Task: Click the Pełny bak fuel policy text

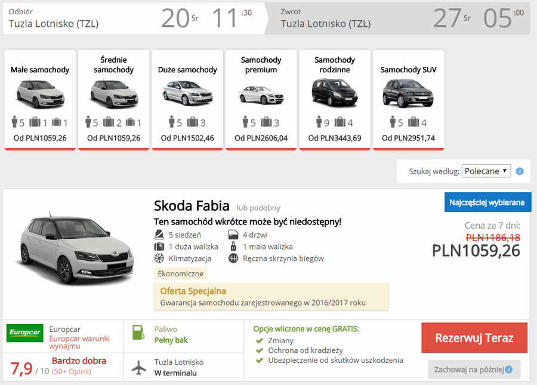Action: click(x=171, y=340)
